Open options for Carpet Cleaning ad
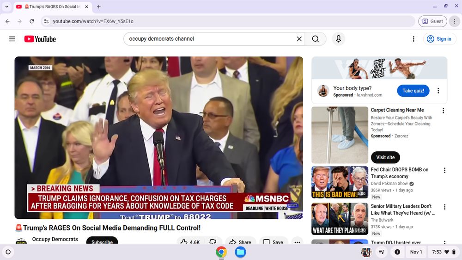 tap(443, 111)
